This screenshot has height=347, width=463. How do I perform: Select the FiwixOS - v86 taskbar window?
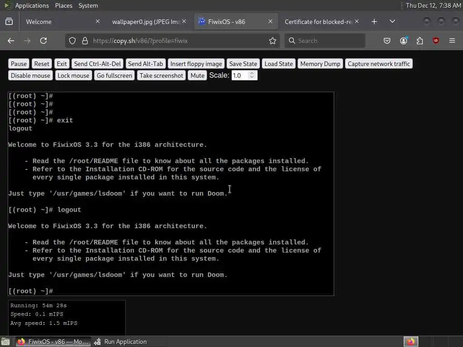click(x=53, y=342)
